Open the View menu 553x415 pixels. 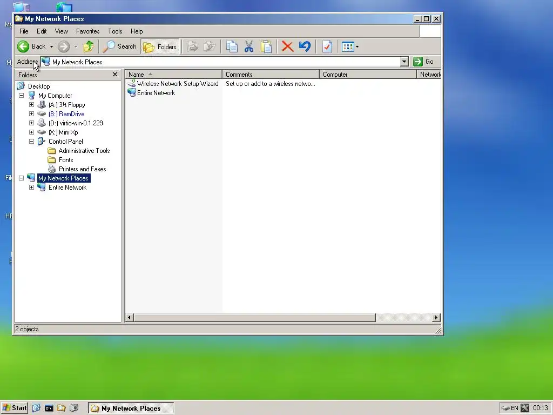click(62, 31)
